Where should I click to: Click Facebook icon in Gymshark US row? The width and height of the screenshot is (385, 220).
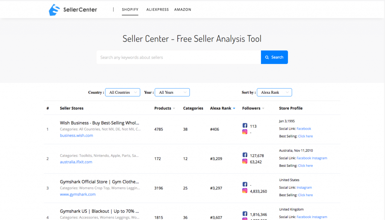point(245,214)
